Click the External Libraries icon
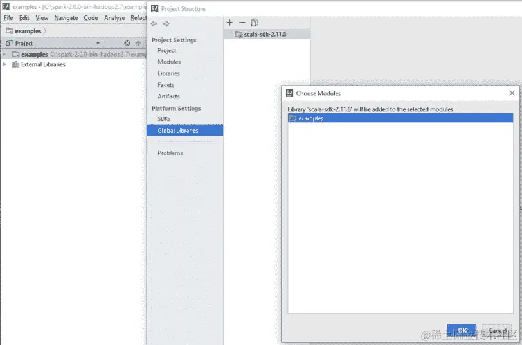The width and height of the screenshot is (522, 345). [x=15, y=64]
